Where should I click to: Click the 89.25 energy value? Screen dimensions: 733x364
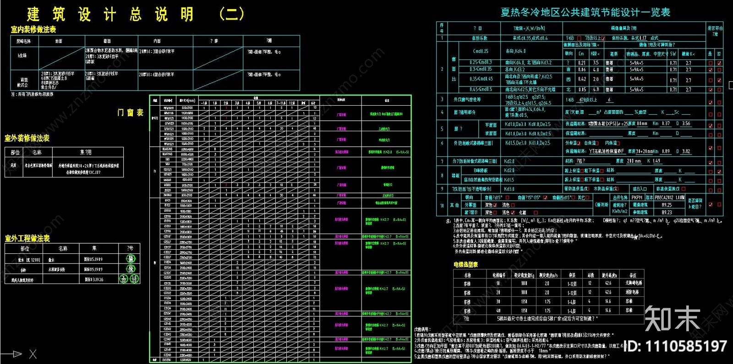coord(667,205)
